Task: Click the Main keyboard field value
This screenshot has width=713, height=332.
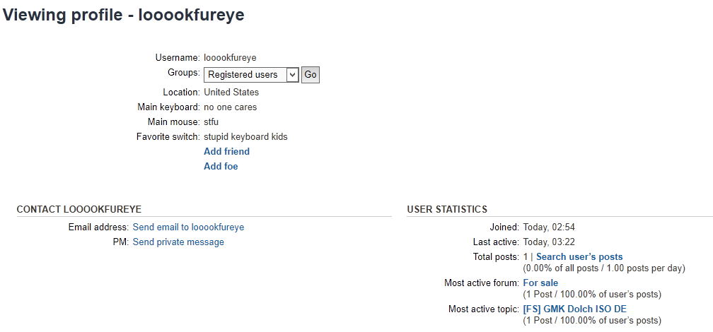Action: [x=230, y=107]
